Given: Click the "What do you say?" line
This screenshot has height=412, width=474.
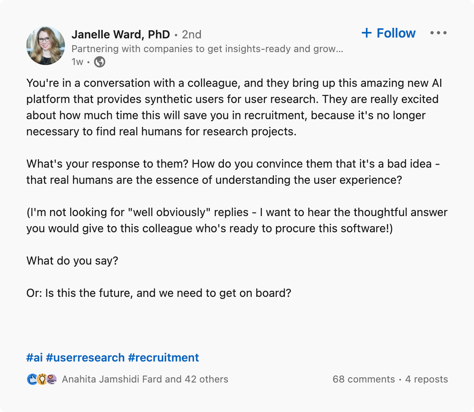Looking at the screenshot, I should (x=72, y=261).
